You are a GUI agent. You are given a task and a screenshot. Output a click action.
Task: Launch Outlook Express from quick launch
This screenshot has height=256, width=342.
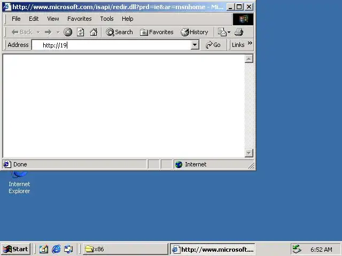(68, 249)
